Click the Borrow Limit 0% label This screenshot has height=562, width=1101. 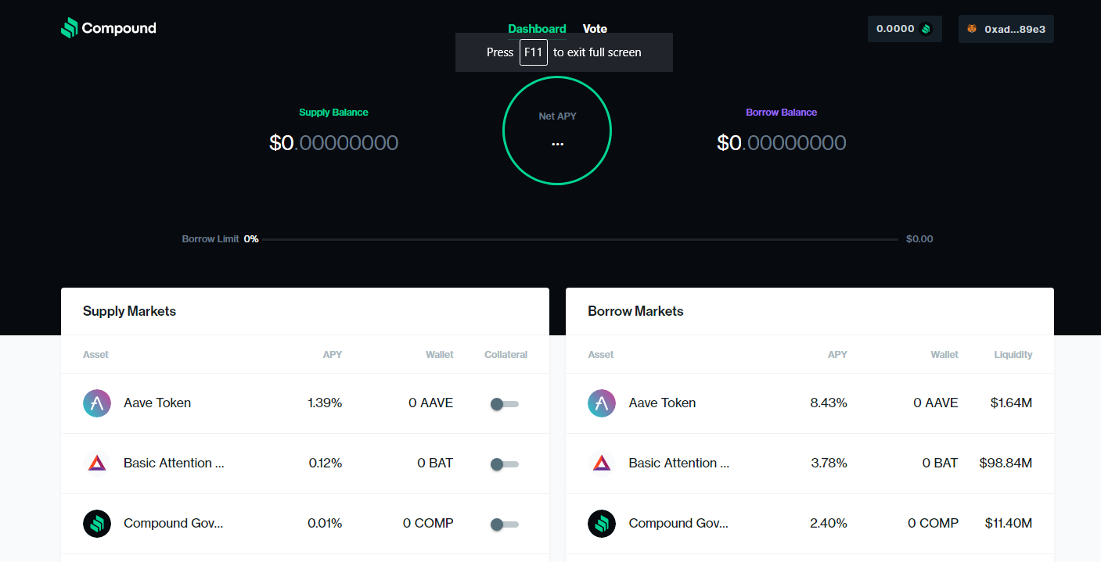[220, 239]
